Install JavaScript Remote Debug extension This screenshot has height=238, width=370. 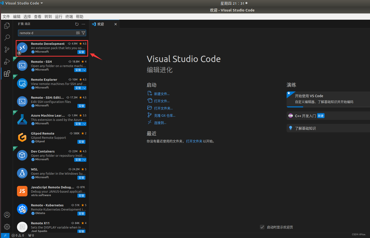pos(81,196)
